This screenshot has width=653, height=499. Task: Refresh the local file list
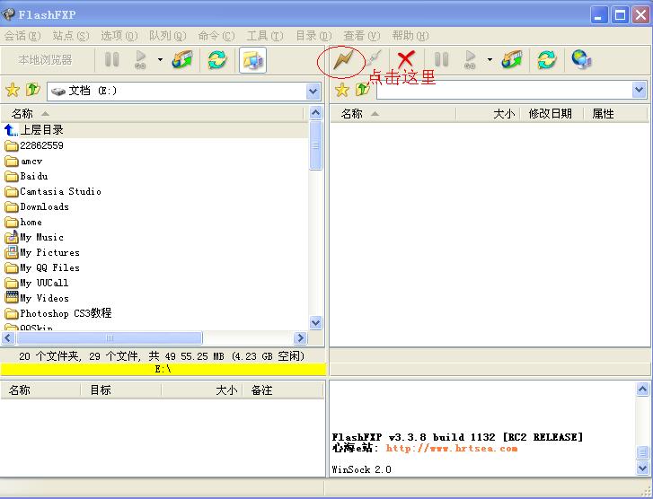[217, 60]
